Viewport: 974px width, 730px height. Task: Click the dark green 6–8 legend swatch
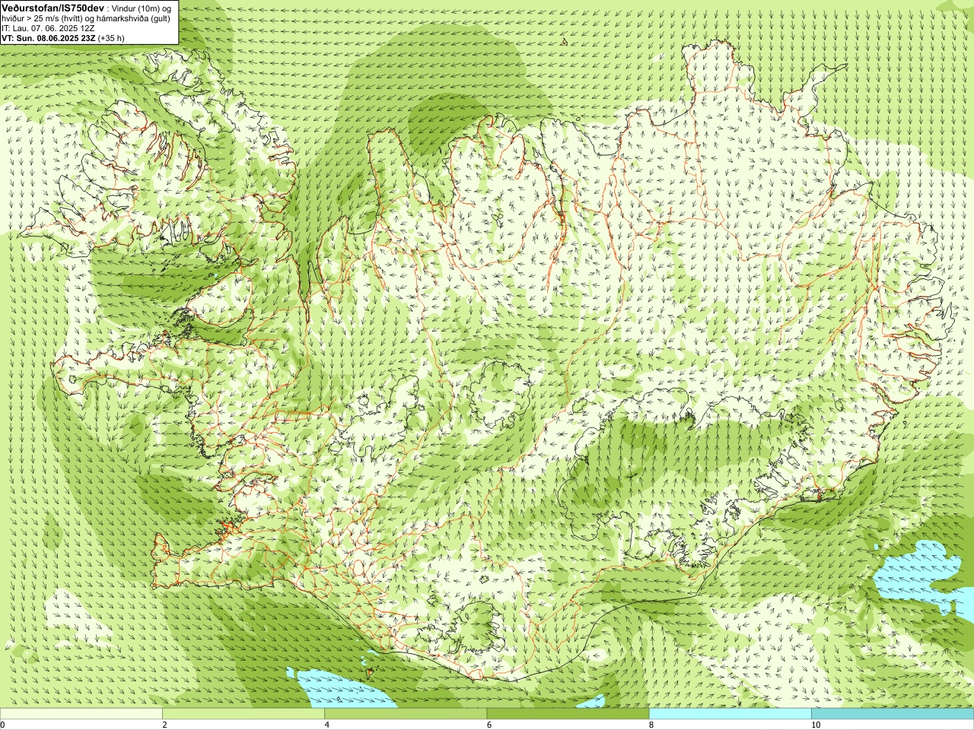tap(568, 714)
